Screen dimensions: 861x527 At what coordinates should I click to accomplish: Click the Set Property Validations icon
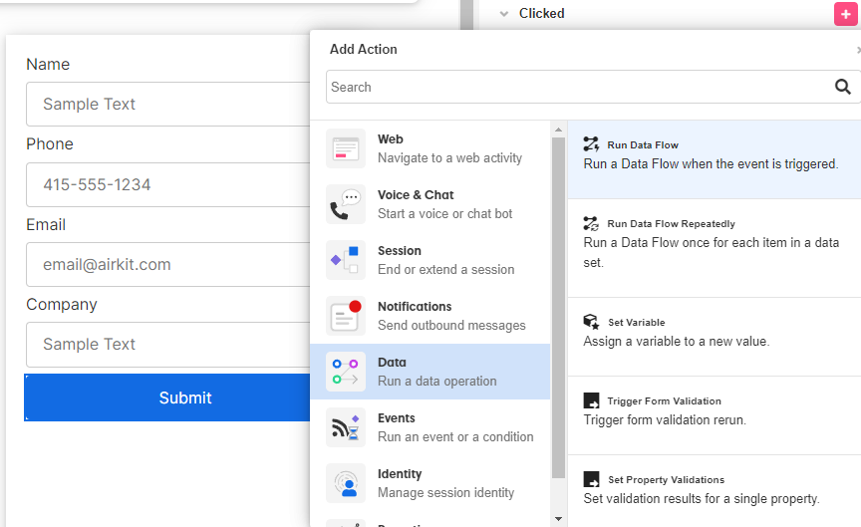pos(591,479)
